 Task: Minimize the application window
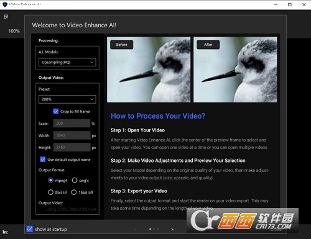pyautogui.click(x=276, y=4)
